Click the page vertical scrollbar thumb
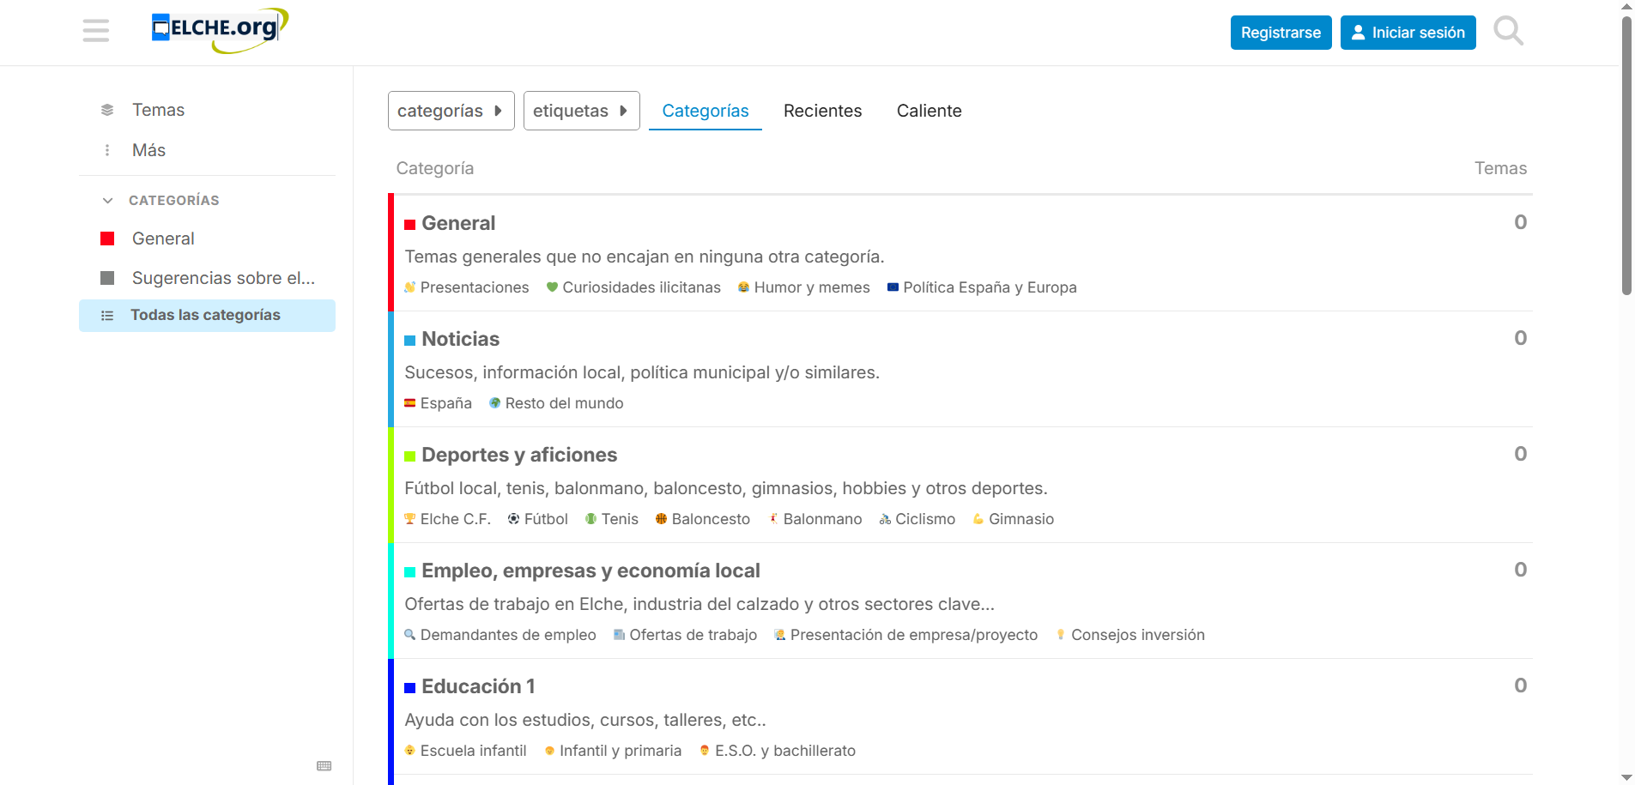The width and height of the screenshot is (1635, 785). pos(1626,154)
